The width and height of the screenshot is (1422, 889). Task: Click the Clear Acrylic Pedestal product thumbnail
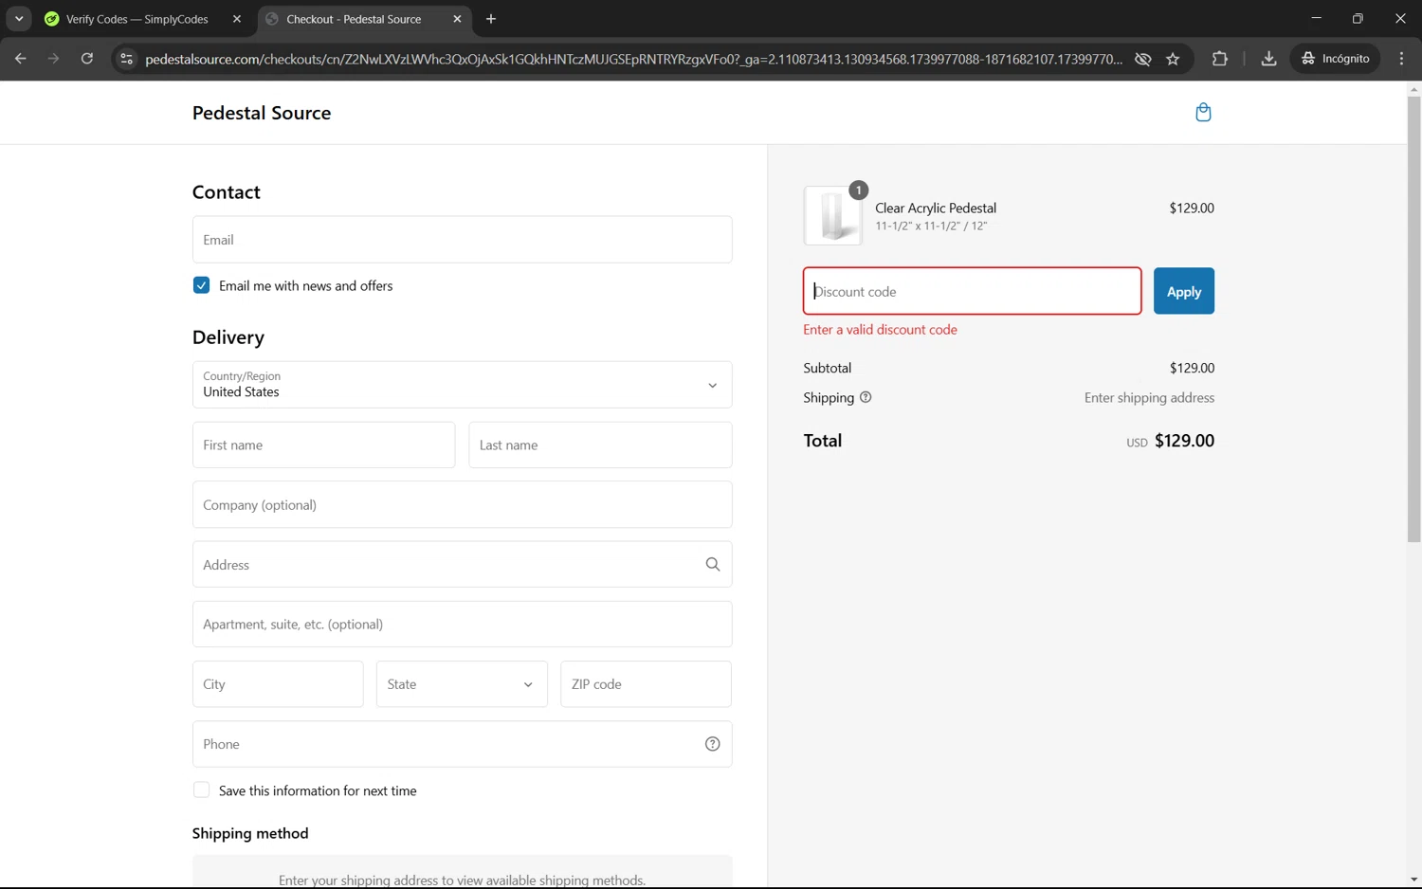click(832, 215)
